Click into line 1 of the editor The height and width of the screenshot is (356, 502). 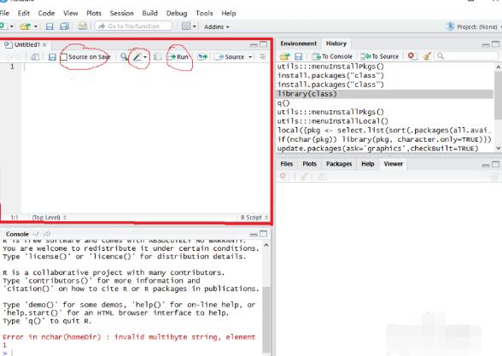point(146,67)
